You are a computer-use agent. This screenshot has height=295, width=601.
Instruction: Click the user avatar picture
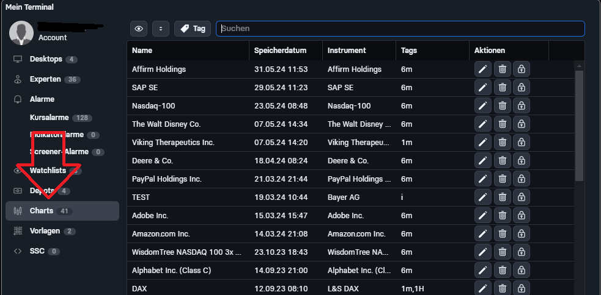(x=21, y=33)
